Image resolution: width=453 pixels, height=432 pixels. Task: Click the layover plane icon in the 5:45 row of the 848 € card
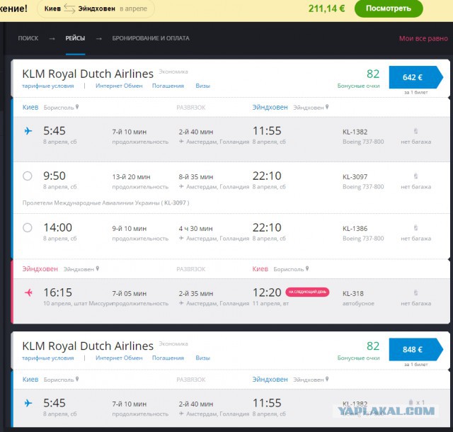tap(181, 414)
